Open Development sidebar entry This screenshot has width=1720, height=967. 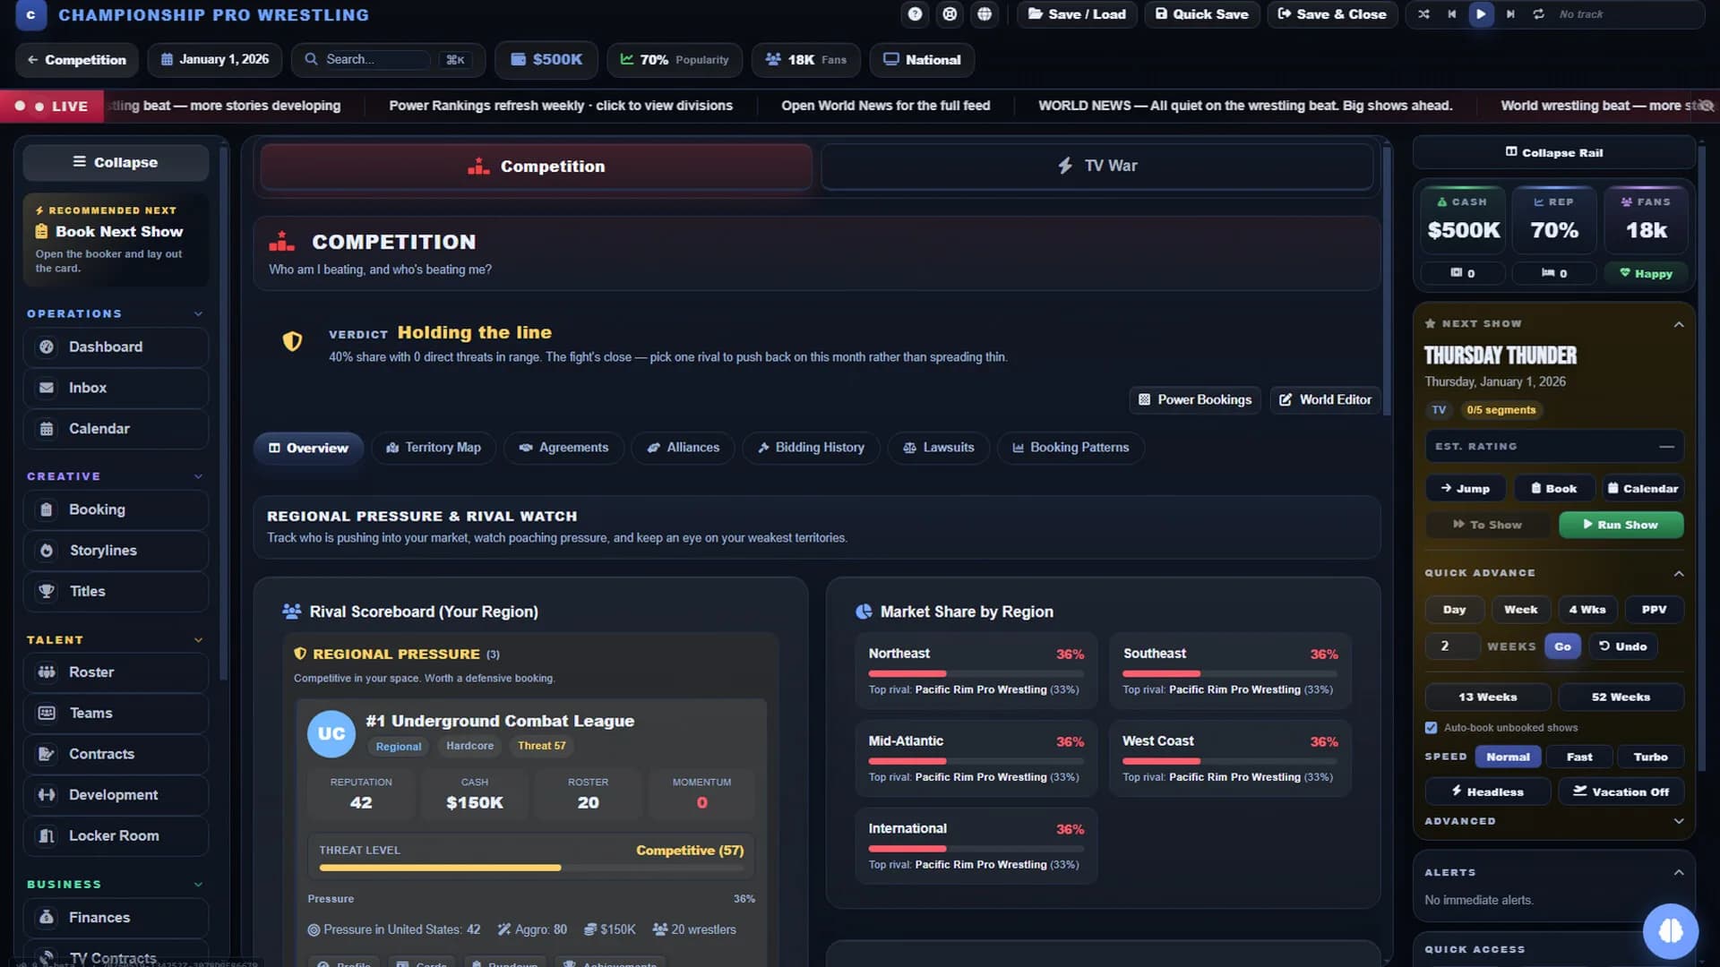click(x=116, y=795)
